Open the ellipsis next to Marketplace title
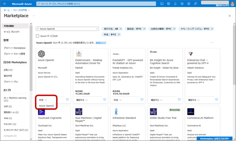The height and width of the screenshot is (141, 236). pos(34,15)
